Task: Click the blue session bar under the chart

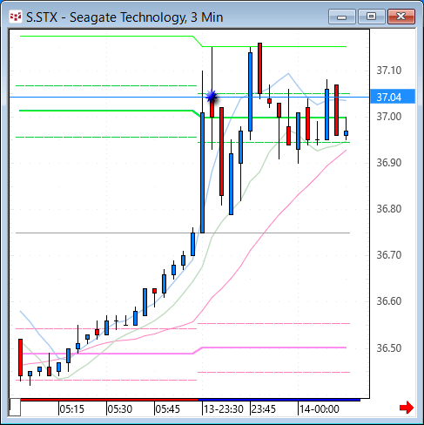Action: [x=279, y=400]
